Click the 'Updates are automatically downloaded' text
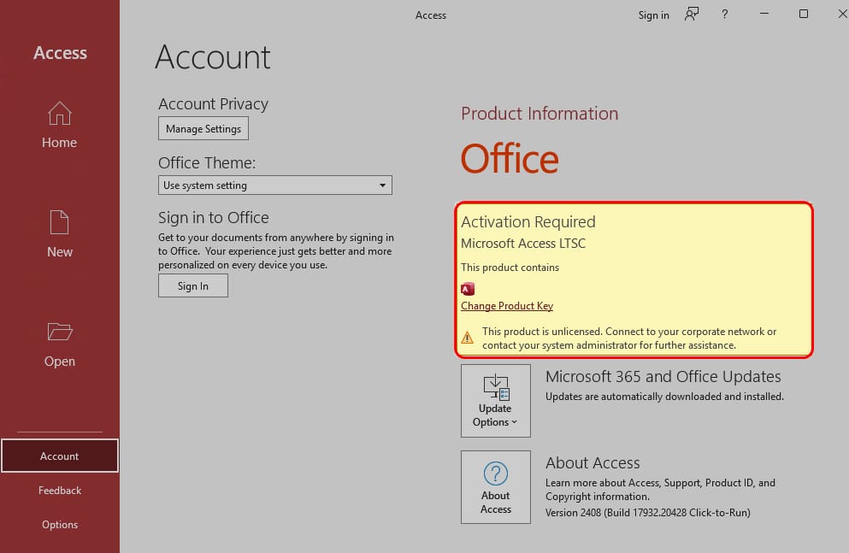 pos(664,397)
